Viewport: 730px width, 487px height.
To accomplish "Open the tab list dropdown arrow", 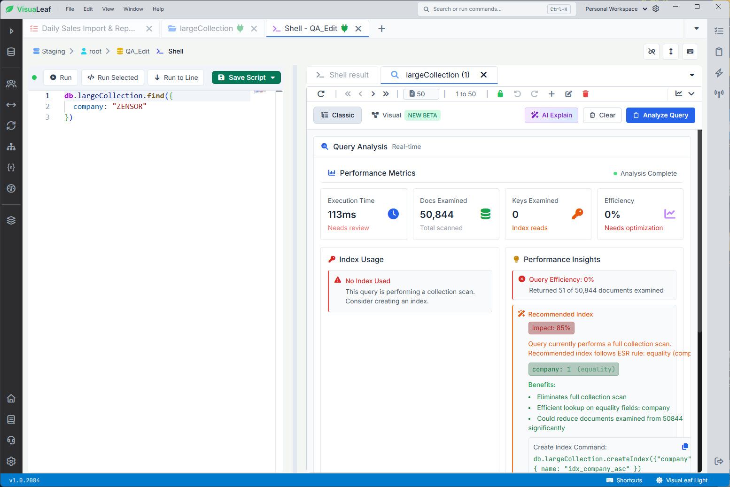I will click(696, 29).
